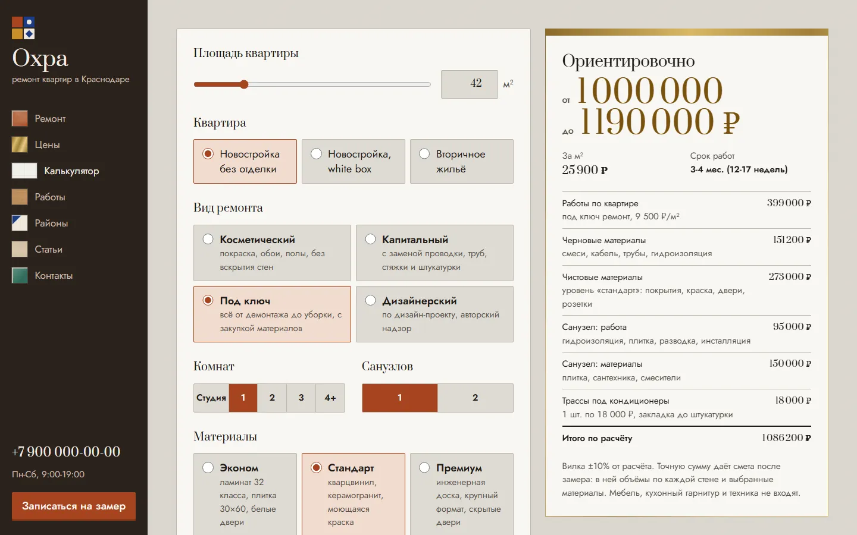Go to the Контакты page

(x=54, y=276)
